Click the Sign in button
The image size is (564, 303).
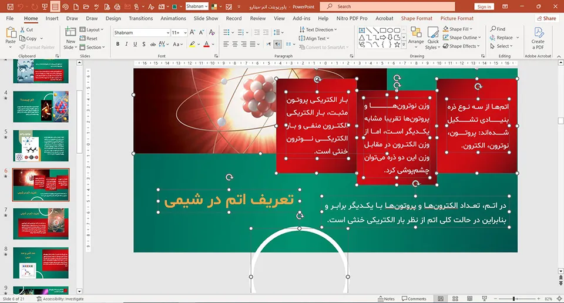click(x=484, y=6)
